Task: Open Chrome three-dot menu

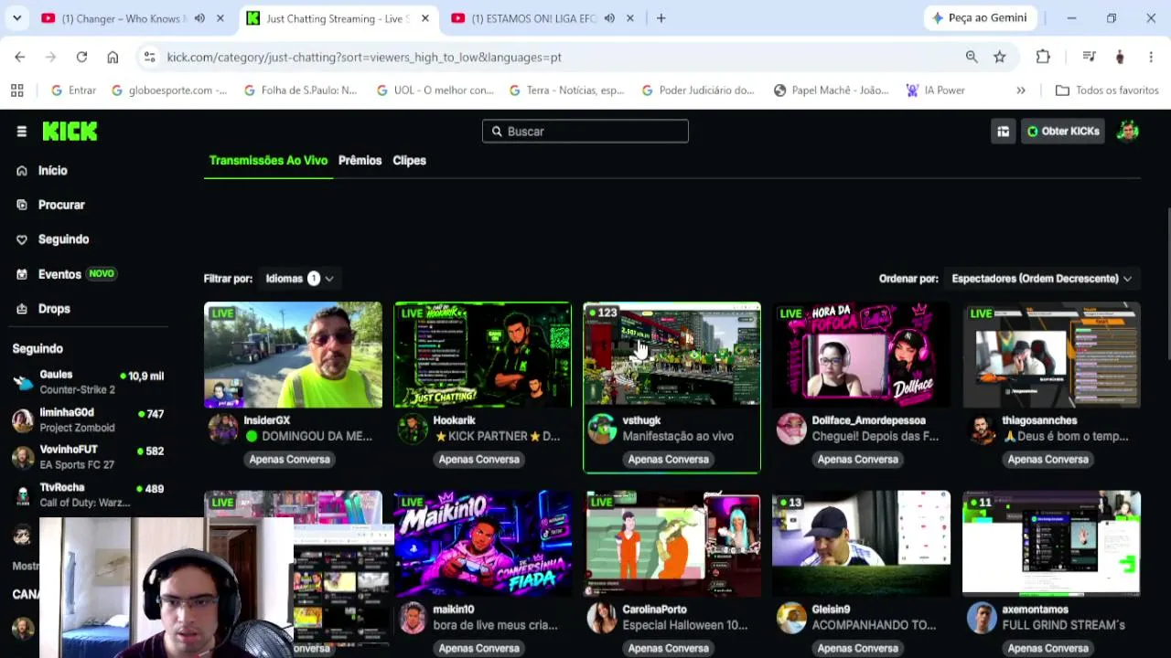Action: pyautogui.click(x=1151, y=57)
